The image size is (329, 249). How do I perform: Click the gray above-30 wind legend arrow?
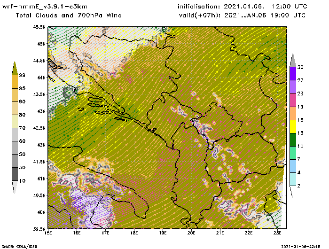point(293,61)
